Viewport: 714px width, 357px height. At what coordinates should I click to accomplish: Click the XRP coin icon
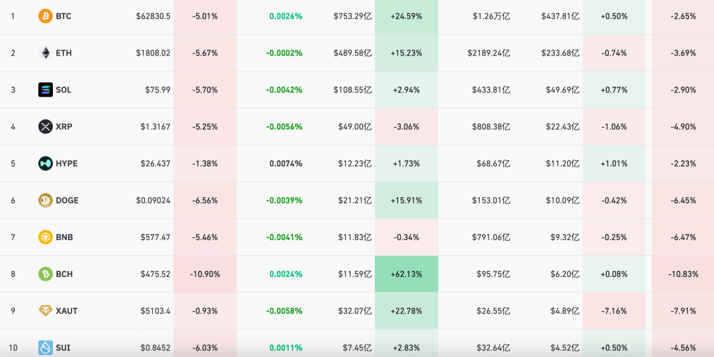click(x=46, y=126)
